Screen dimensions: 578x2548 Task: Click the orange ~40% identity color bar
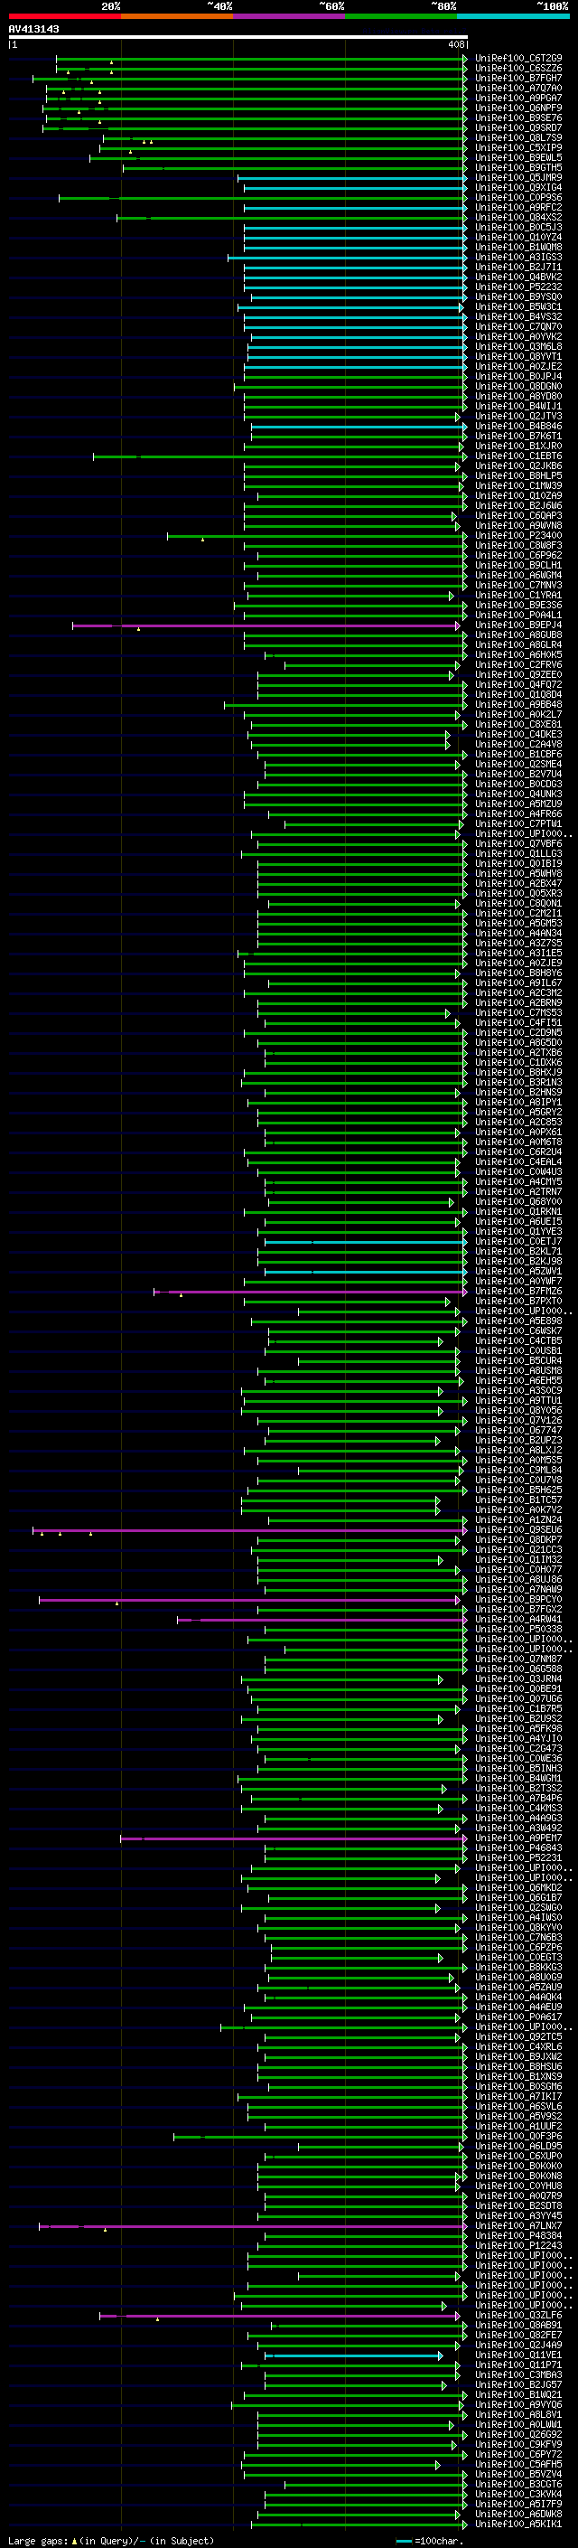tap(177, 16)
